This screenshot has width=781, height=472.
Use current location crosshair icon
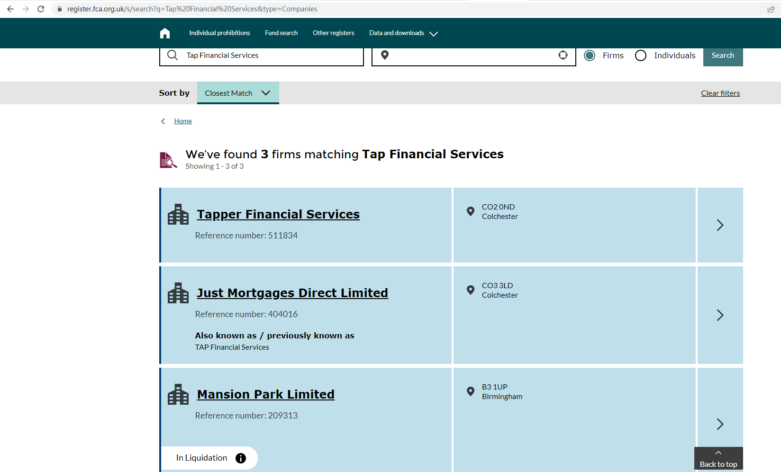tap(563, 55)
